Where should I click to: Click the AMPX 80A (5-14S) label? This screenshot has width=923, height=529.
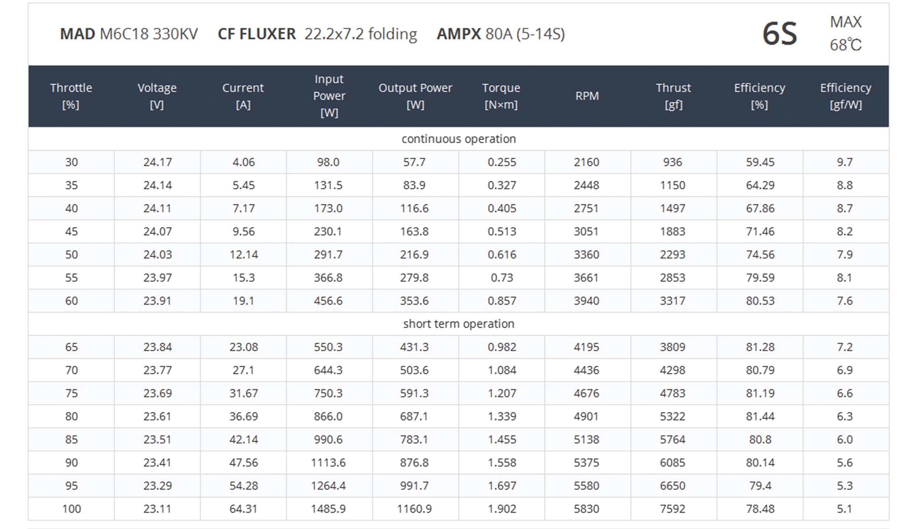click(x=501, y=34)
